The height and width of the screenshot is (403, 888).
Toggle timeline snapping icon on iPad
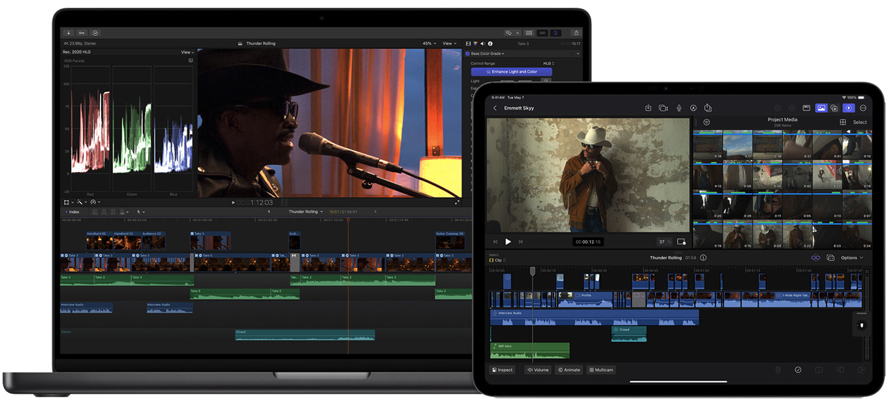(x=816, y=258)
